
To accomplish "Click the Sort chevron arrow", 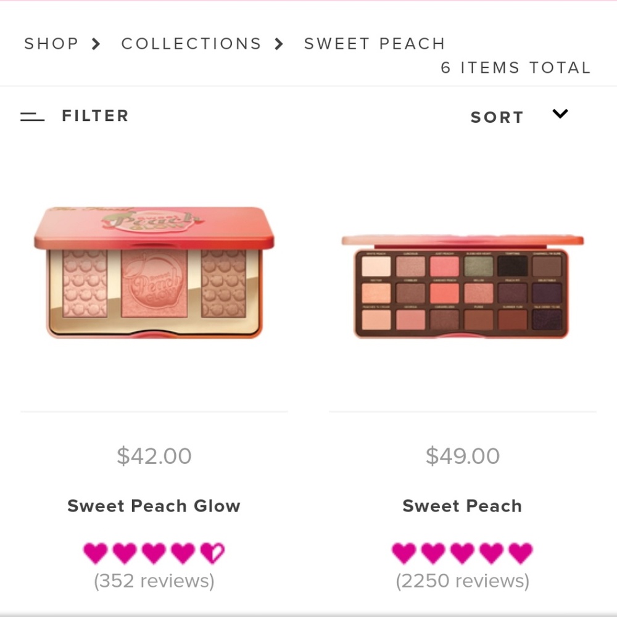I will 560,114.
